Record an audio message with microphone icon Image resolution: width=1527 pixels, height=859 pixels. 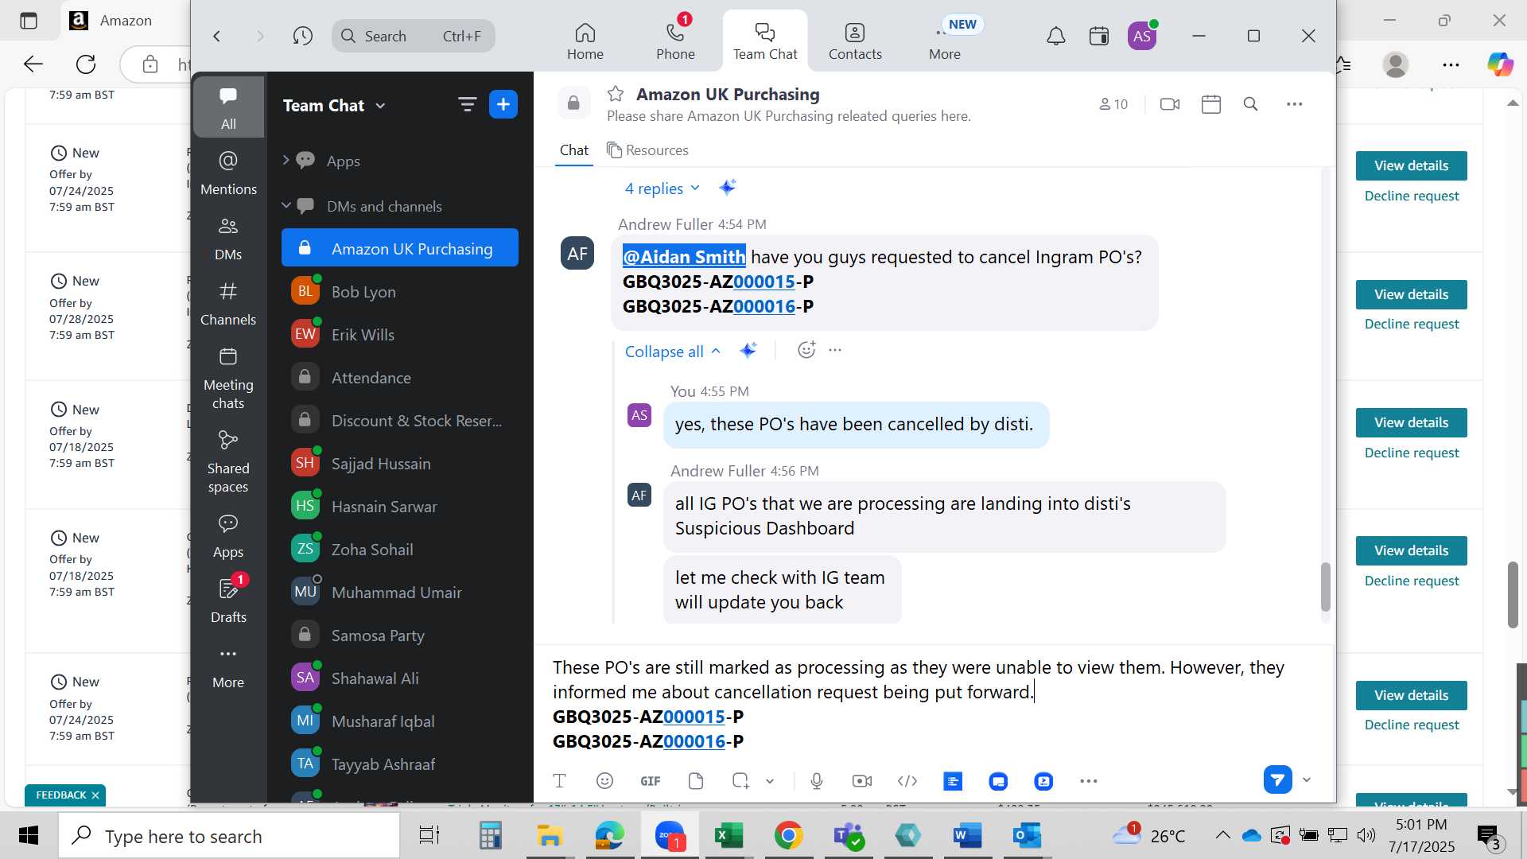tap(817, 781)
